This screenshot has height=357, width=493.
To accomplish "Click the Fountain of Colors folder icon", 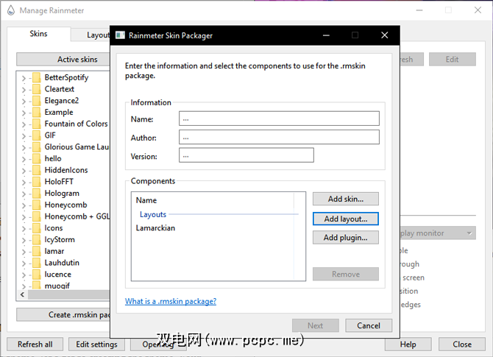I will (x=37, y=124).
